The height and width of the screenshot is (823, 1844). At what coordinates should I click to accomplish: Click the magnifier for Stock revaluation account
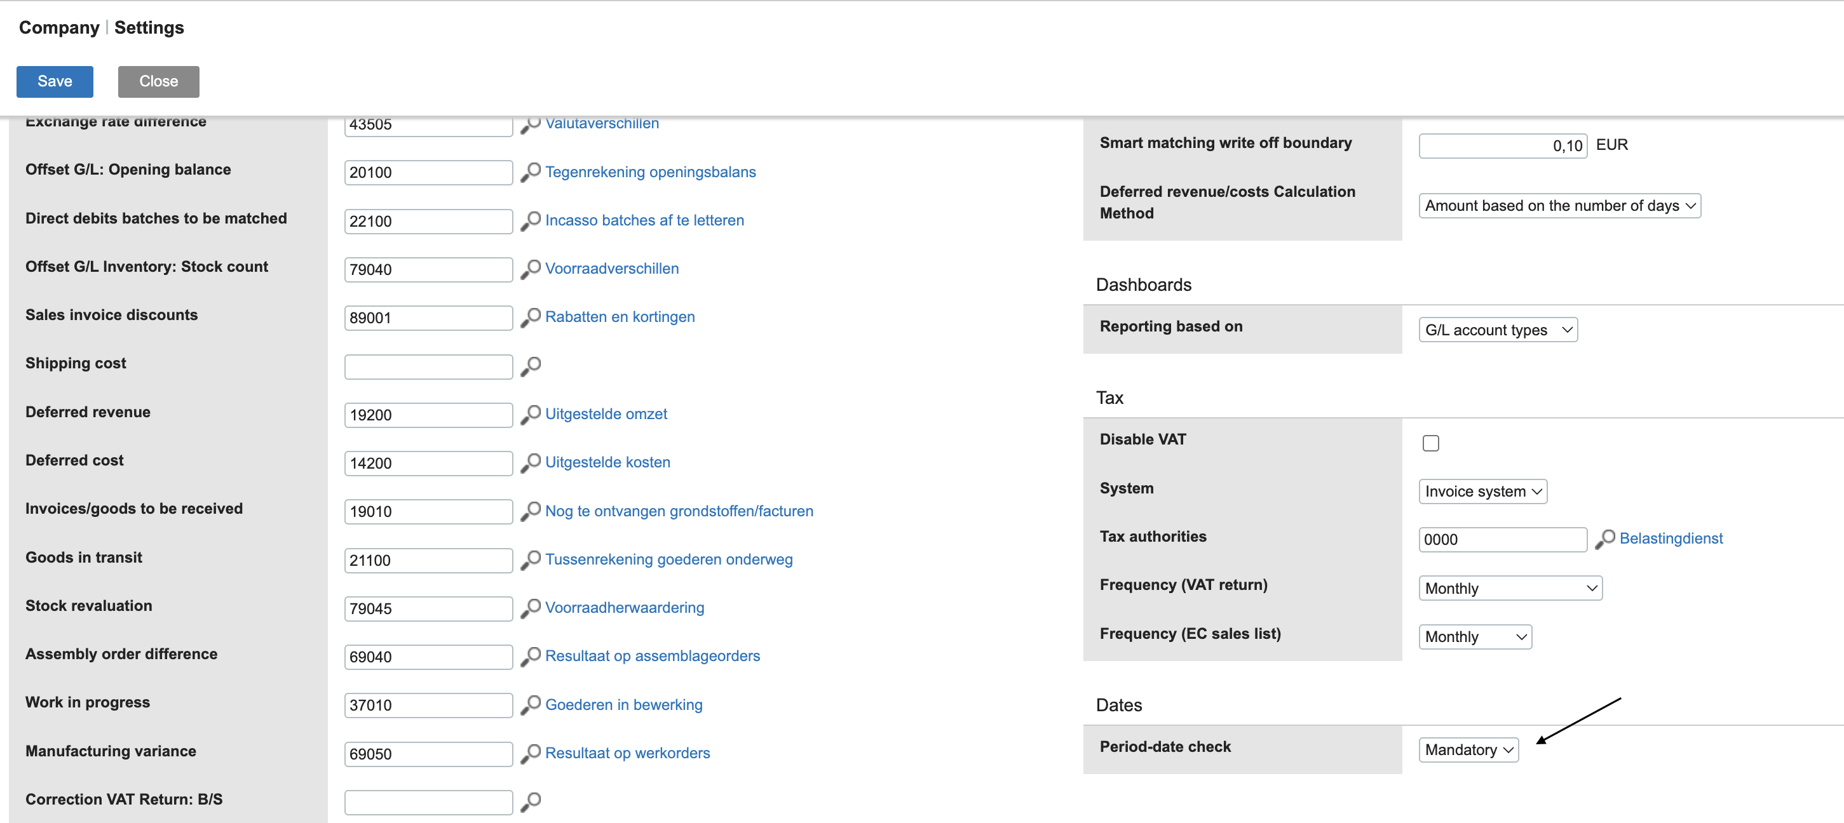[531, 608]
